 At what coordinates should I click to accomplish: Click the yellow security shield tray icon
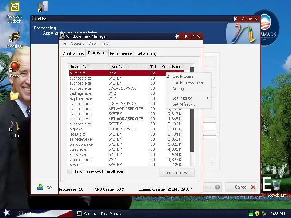click(257, 214)
